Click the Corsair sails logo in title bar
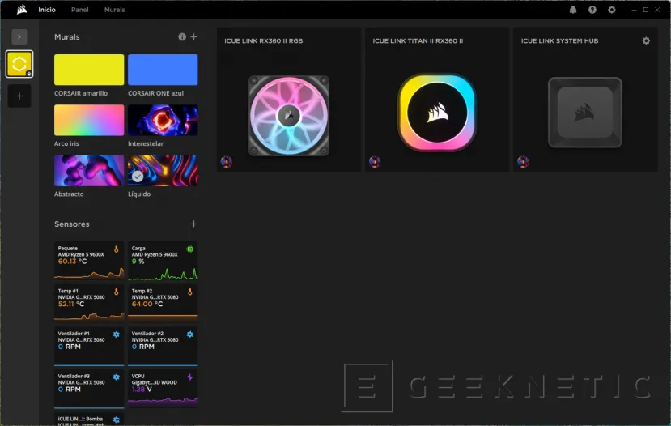Viewport: 671px width, 426px height. (21, 10)
